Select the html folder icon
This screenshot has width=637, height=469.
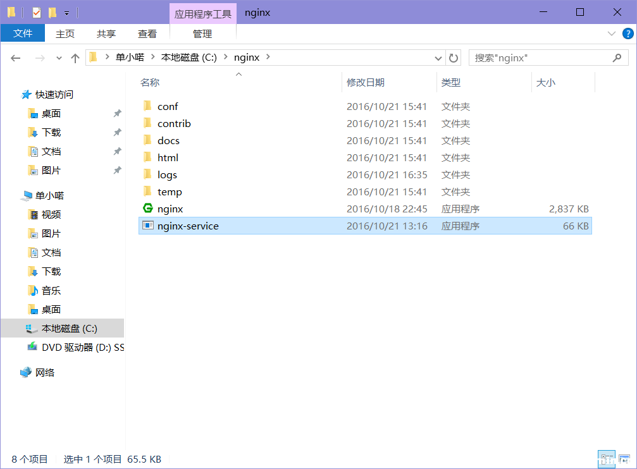(x=147, y=157)
